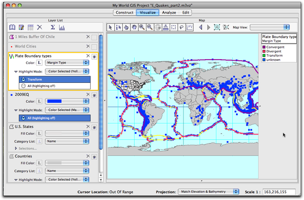Select the dotted rectangle selection tool

(174, 27)
